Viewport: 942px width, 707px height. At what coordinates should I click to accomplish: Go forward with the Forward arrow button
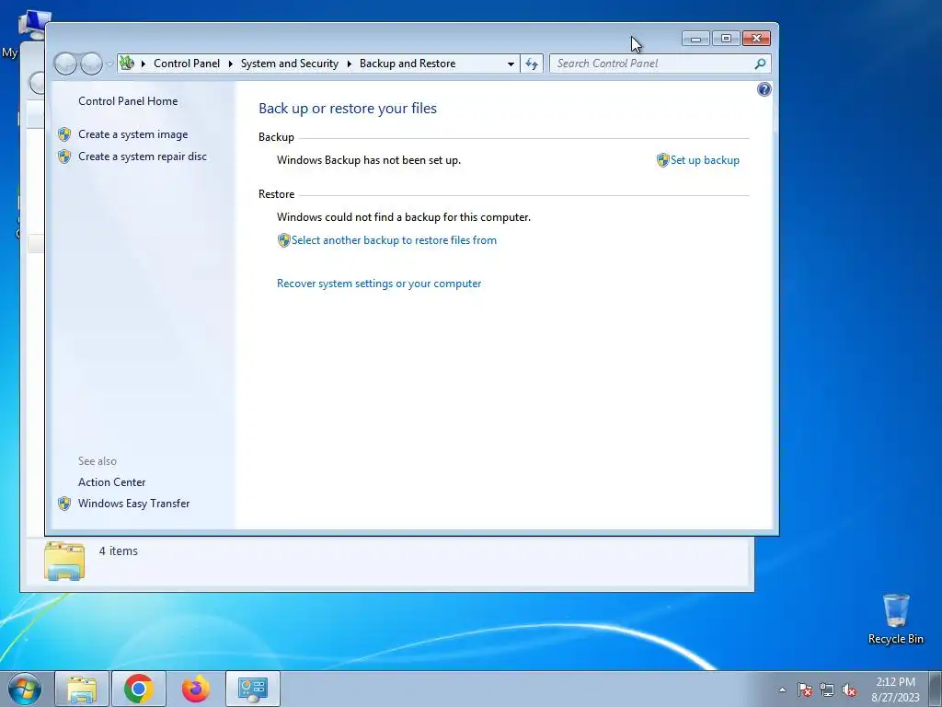[91, 64]
